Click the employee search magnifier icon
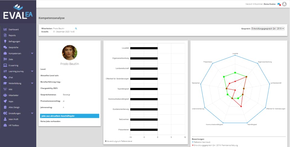Viewport: 290px width, 147px height. 76,29
